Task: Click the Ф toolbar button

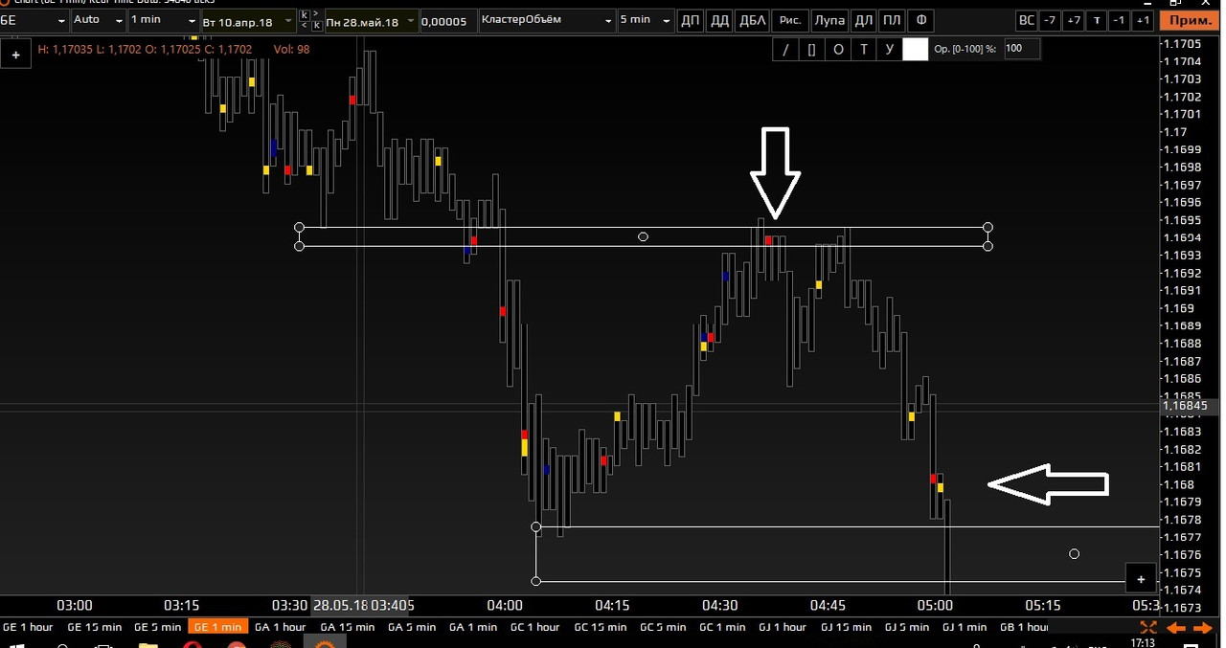Action: tap(921, 20)
